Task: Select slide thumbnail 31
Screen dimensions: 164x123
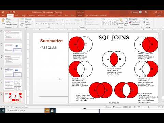Action: click(13, 85)
